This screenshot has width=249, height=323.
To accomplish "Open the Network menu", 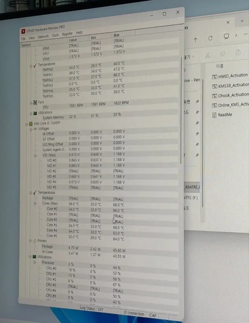I will pos(43,37).
